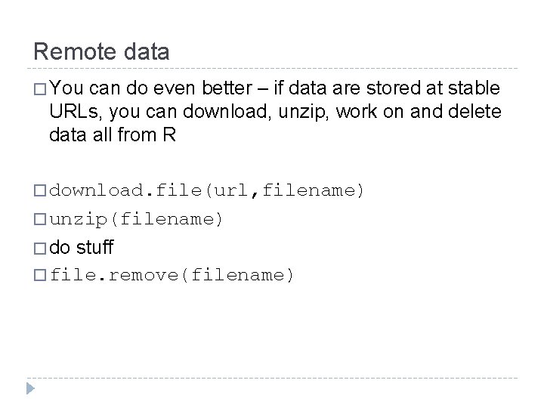Viewport: 544px width, 408px height.
Task: Click the word 'delete' in the paragraph
Action: (474, 111)
